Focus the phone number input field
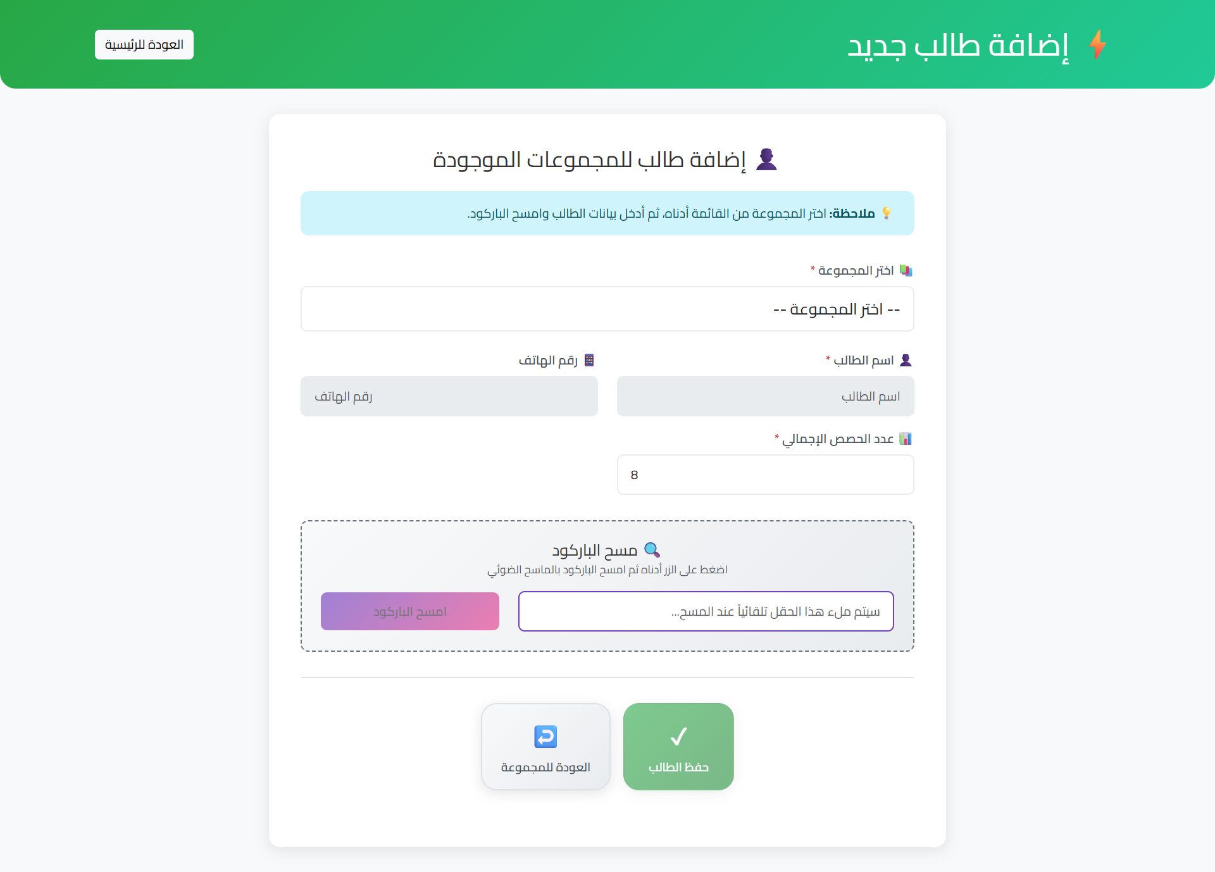 (x=449, y=396)
